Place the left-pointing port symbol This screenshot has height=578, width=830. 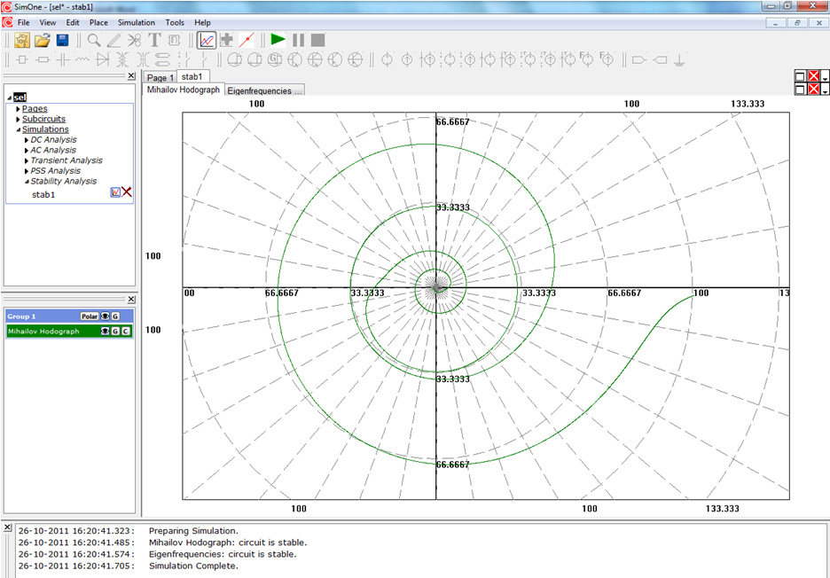point(660,59)
